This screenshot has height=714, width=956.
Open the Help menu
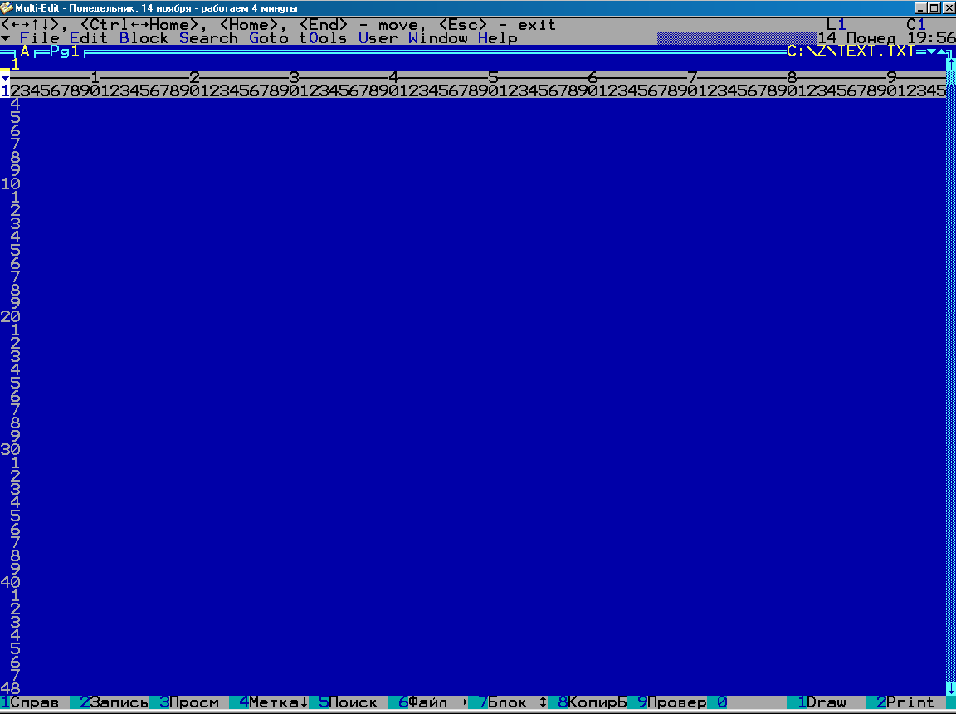tap(497, 38)
